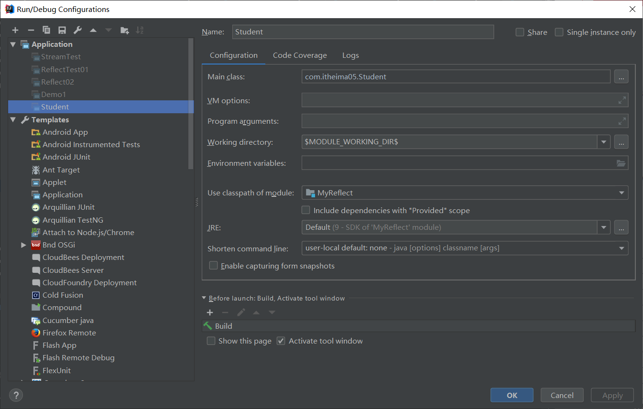Switch to the Code Coverage tab

pos(300,55)
